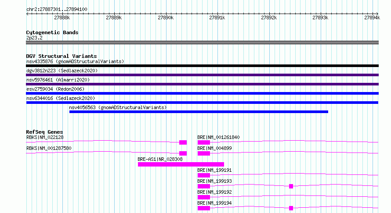Open the BRE|NM_199192 transcript label

click(214, 192)
